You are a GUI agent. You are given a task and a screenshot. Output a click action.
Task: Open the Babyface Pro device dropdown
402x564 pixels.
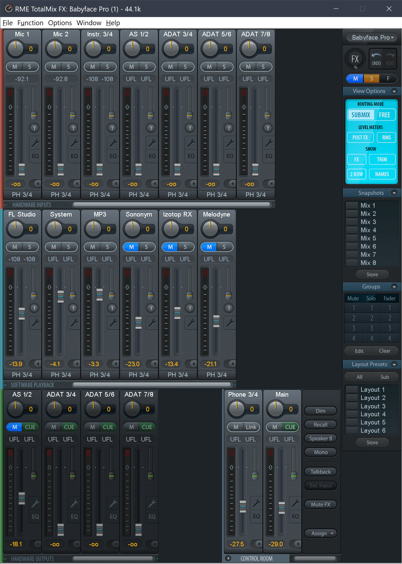click(373, 38)
